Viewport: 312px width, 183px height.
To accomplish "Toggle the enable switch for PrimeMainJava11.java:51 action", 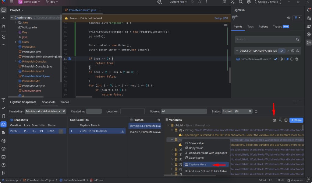I will [x=286, y=59].
